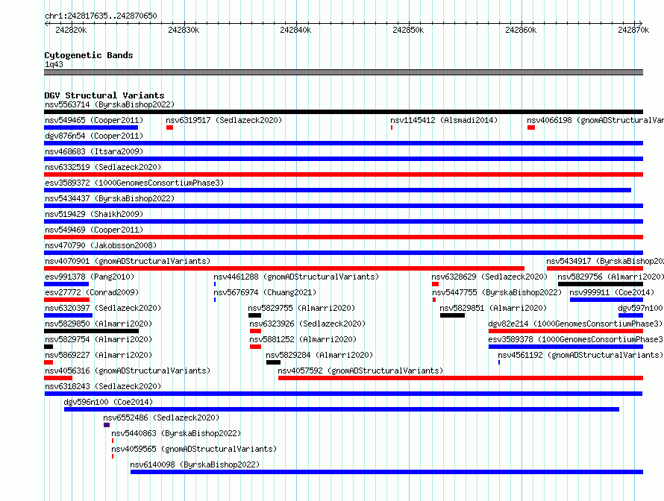The height and width of the screenshot is (501, 664).
Task: Select the nsv4057592 gnomAD label
Action: coord(360,371)
